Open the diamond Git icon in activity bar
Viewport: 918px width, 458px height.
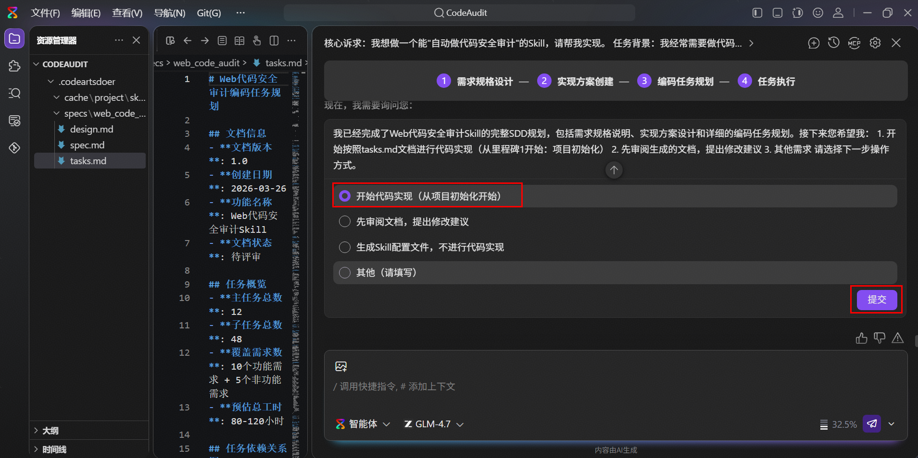14,148
